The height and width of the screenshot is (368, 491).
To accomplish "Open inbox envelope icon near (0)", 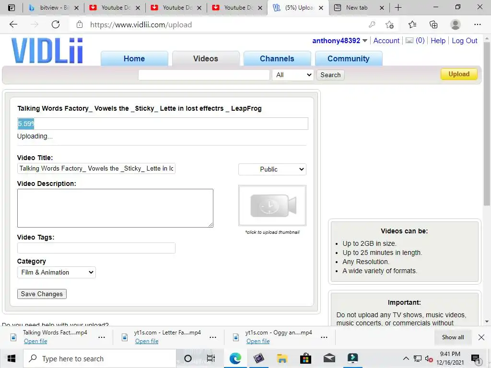I will (x=409, y=40).
